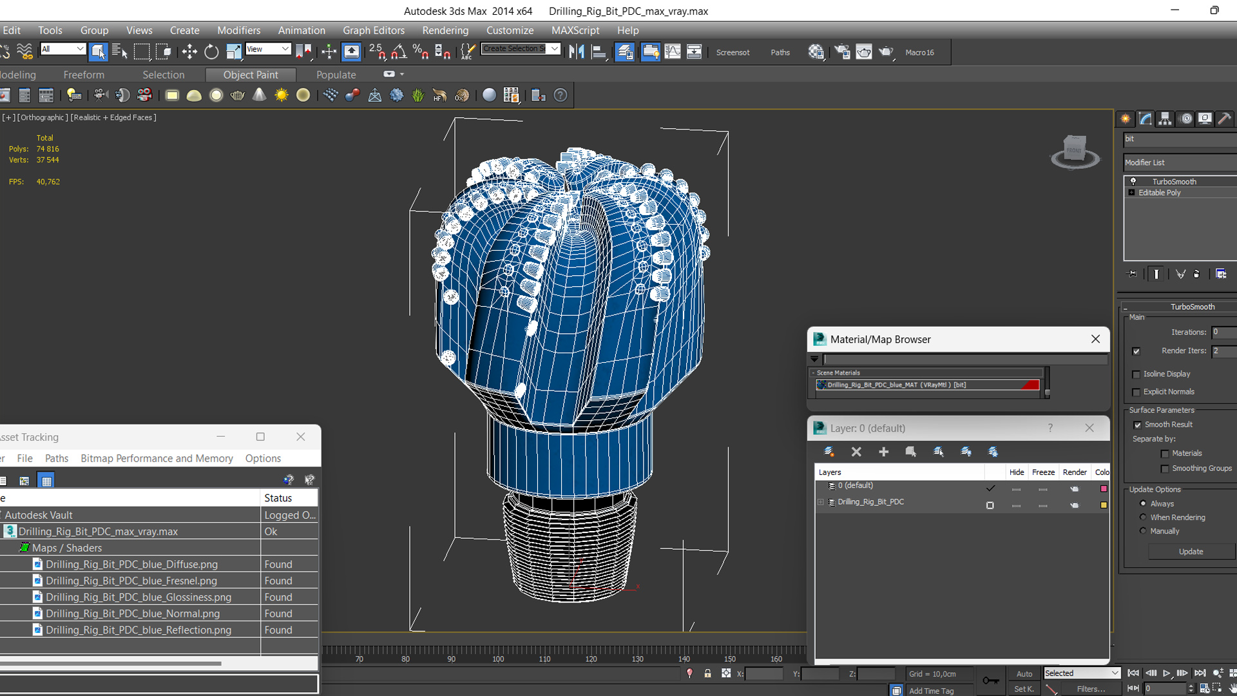Make Drilling_Rig_Bit_PDC the current layer

[990, 505]
